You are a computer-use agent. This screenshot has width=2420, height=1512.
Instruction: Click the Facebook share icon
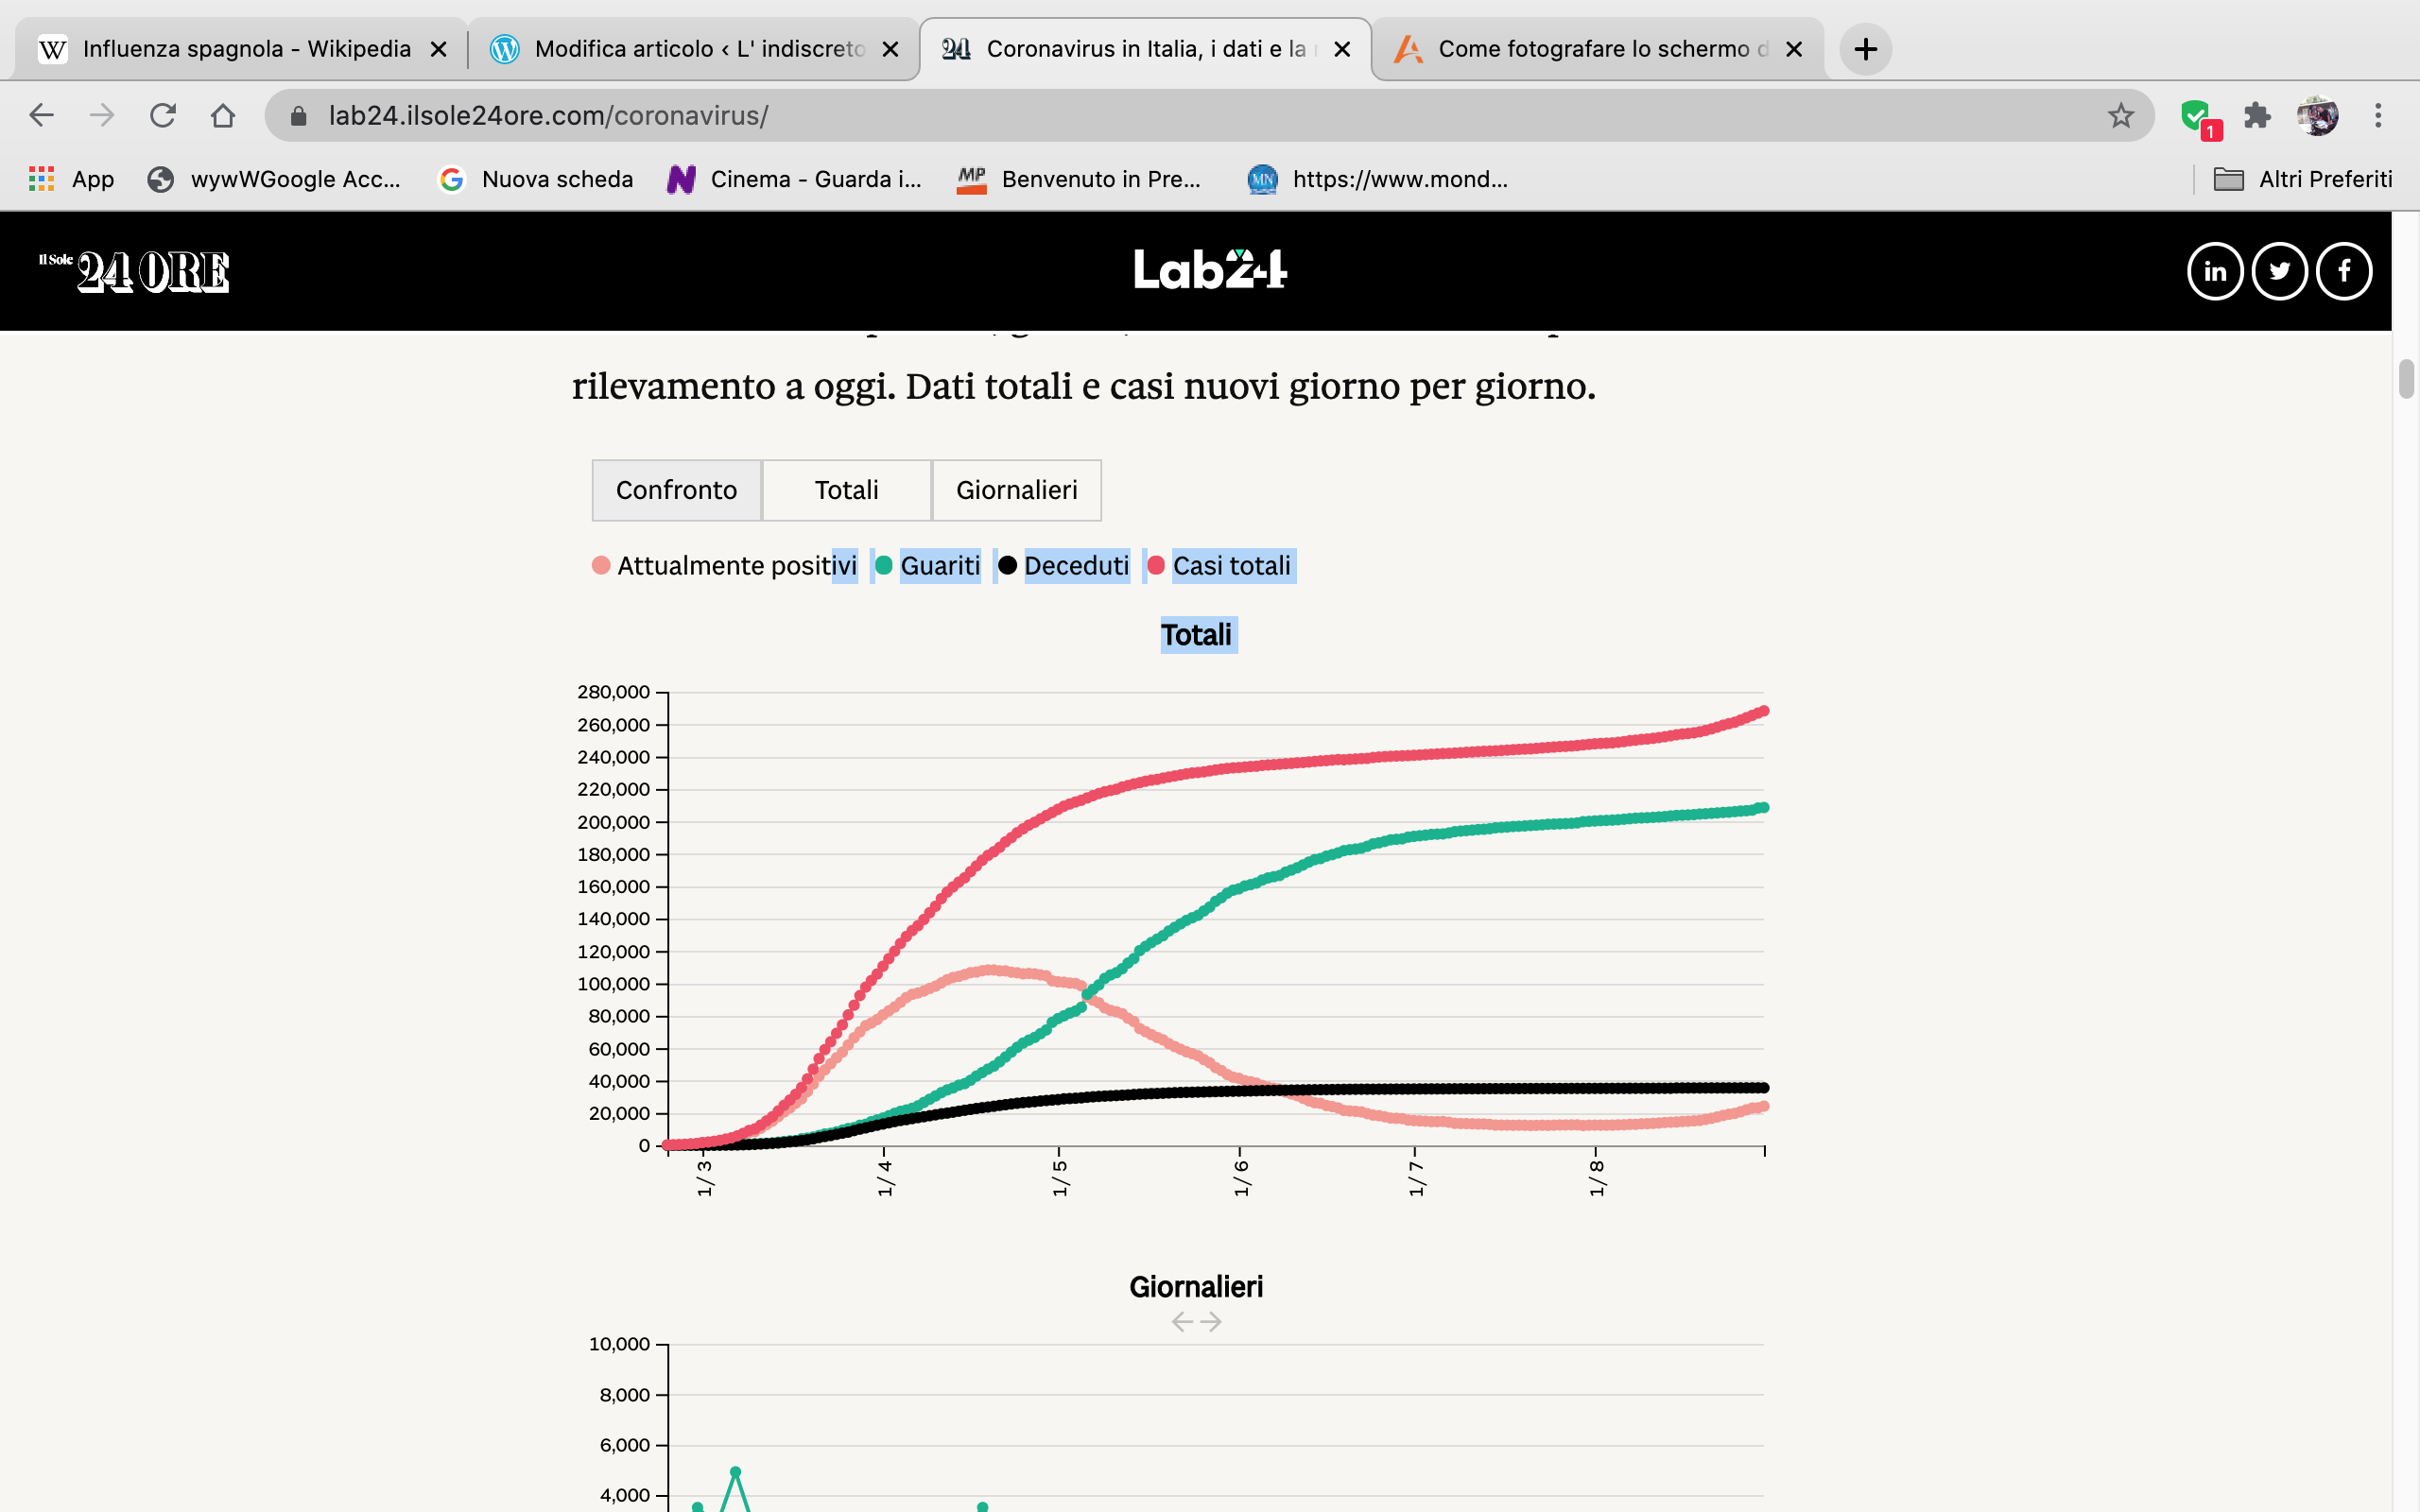pos(2343,271)
